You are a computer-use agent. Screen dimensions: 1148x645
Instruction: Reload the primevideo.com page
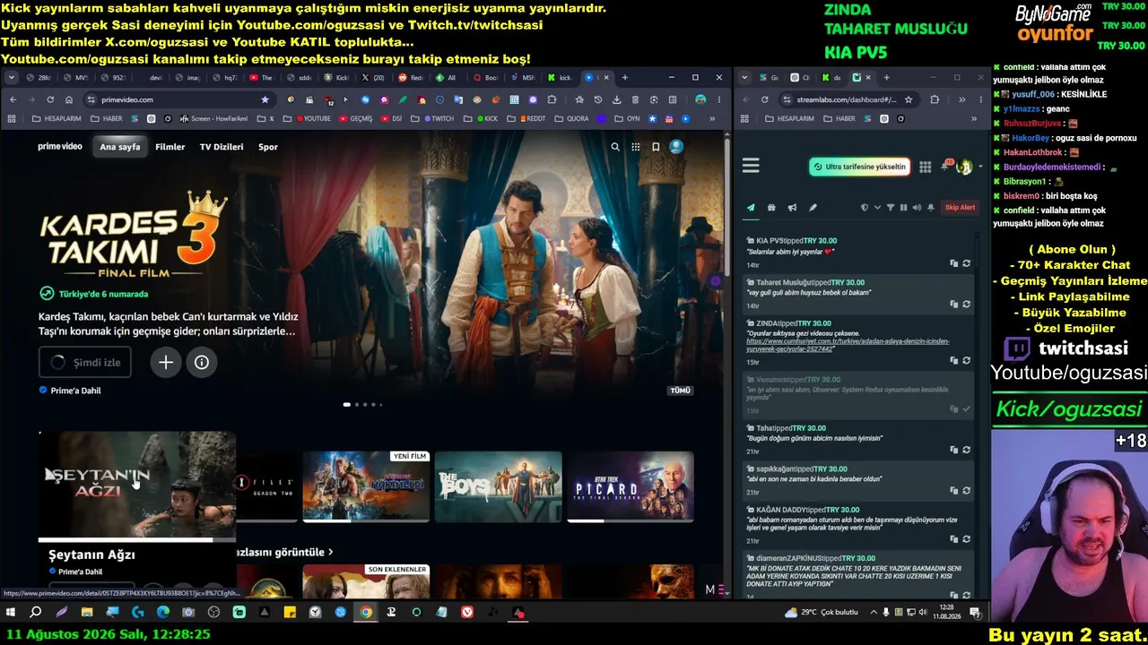pyautogui.click(x=50, y=99)
